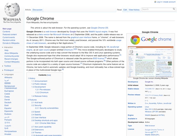The height and width of the screenshot is (136, 177).
Task: Jump to 2.8 Extensions in contents
Action: coord(37,130)
